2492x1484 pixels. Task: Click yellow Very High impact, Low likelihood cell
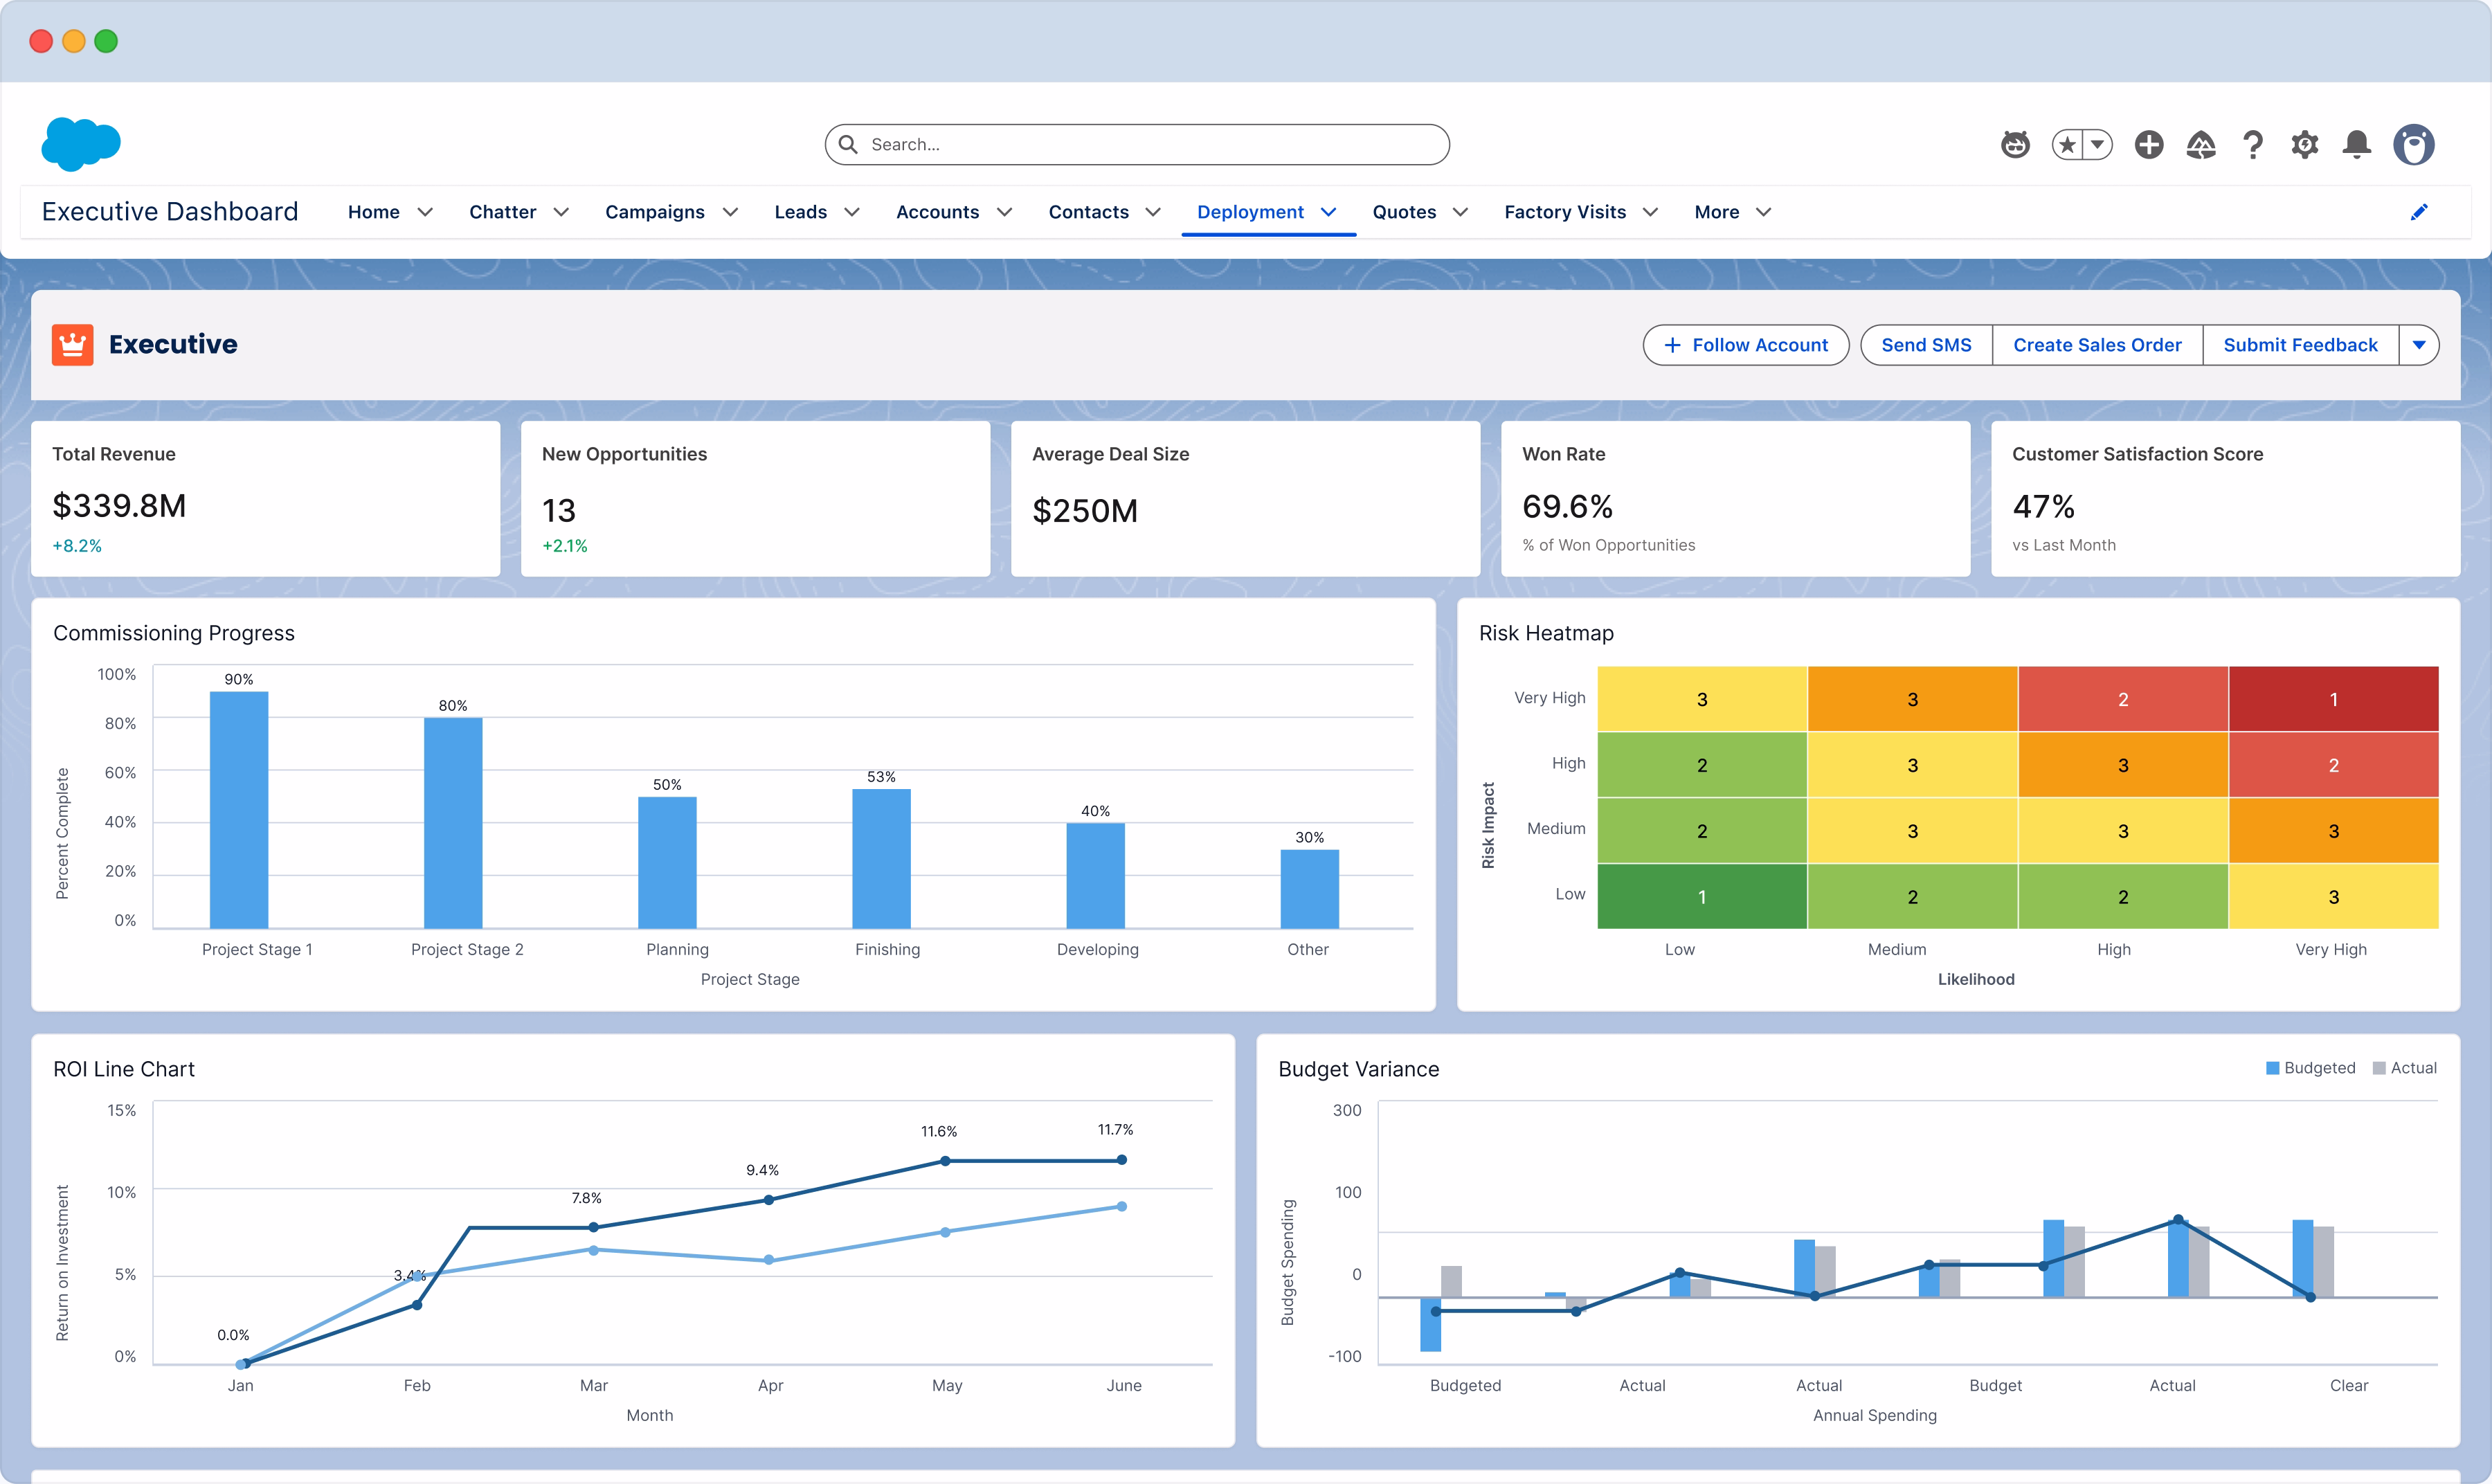click(x=1702, y=699)
